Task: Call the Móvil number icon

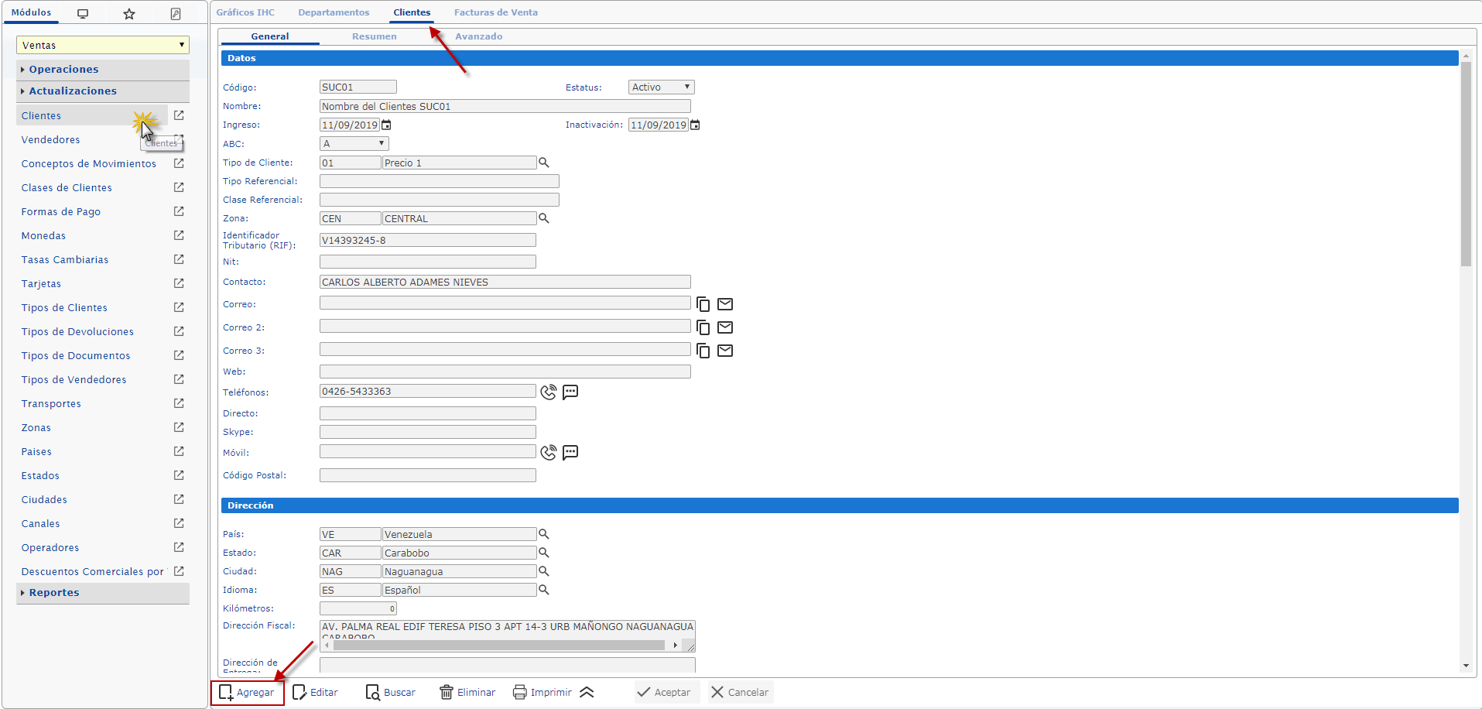Action: point(549,452)
